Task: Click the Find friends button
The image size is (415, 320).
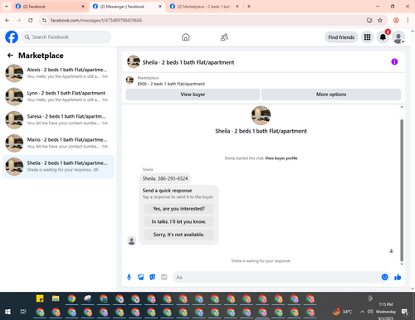Action: [x=341, y=37]
